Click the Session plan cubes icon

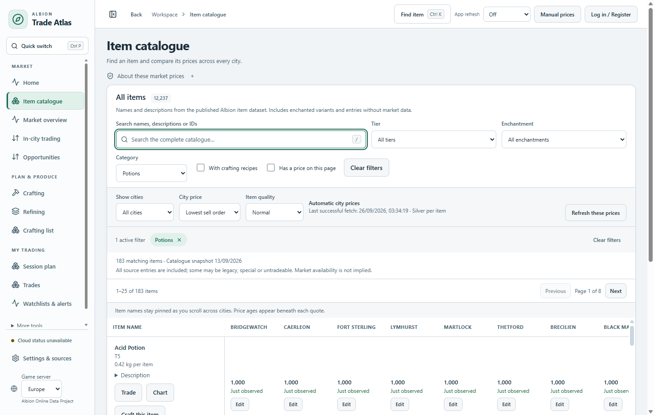pos(16,266)
